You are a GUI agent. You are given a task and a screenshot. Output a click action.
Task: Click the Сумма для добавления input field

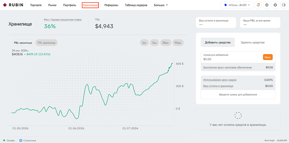[232, 57]
